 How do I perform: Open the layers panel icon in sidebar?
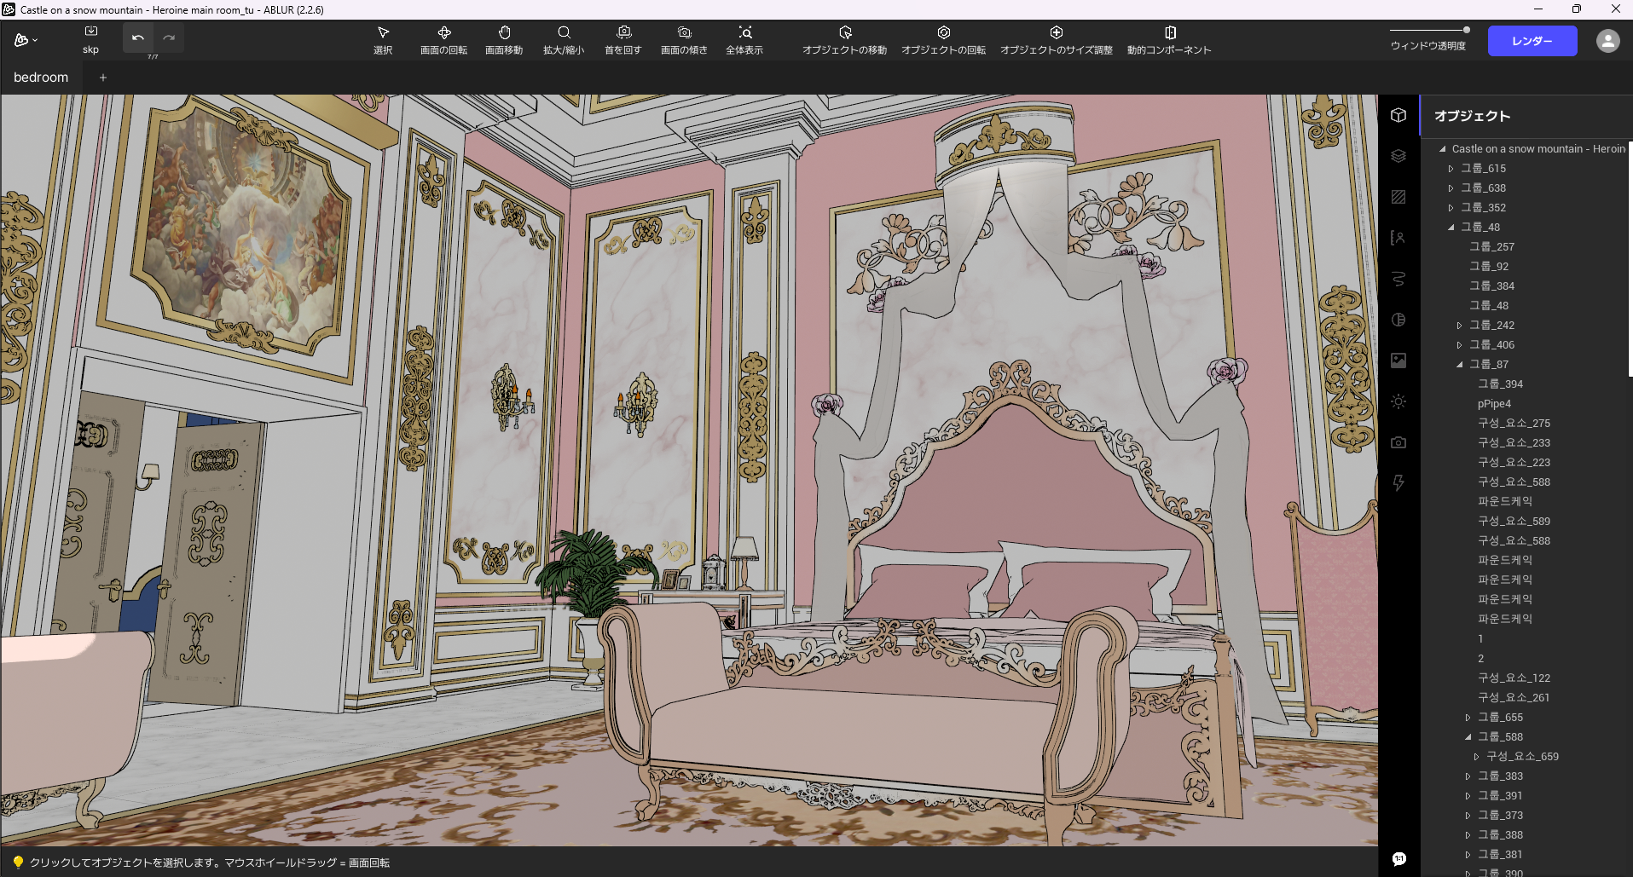click(x=1398, y=156)
